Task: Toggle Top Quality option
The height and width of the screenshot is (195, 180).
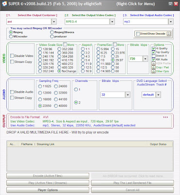Action: [153, 52]
